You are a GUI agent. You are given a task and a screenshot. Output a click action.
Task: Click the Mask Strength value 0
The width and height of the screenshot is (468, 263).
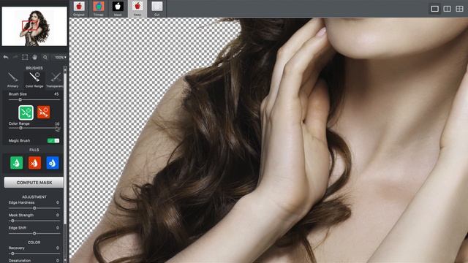click(58, 215)
